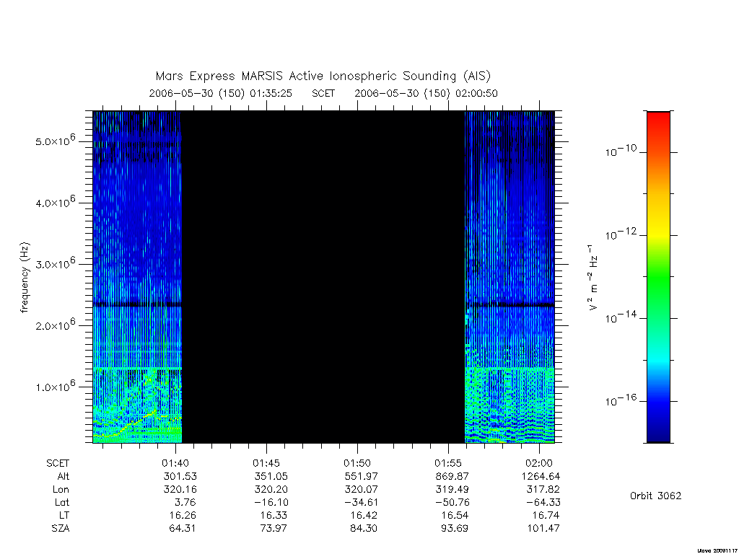Select the 01:50 SCET time label

357,463
